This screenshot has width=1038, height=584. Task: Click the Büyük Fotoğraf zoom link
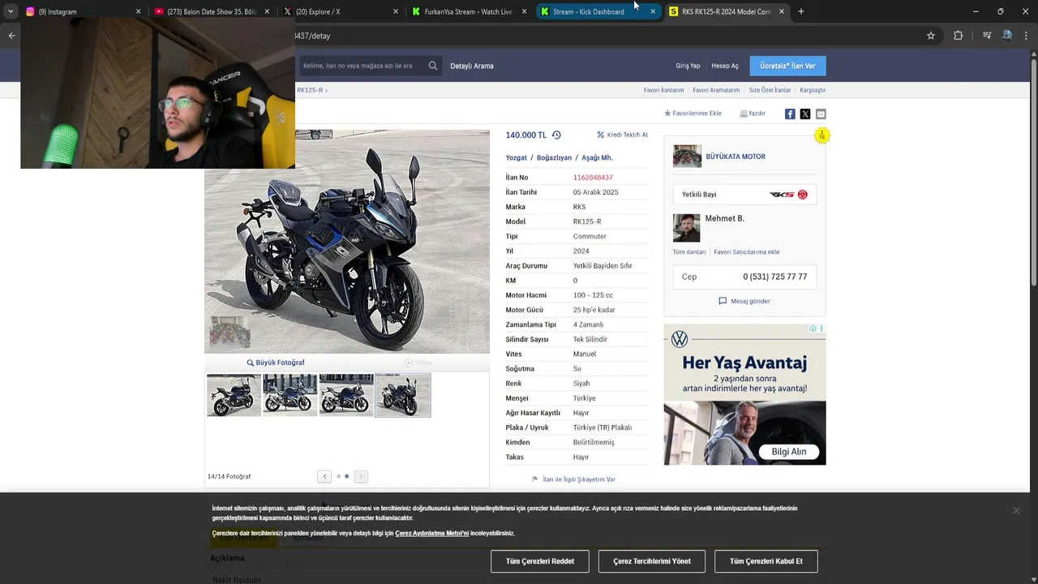276,363
